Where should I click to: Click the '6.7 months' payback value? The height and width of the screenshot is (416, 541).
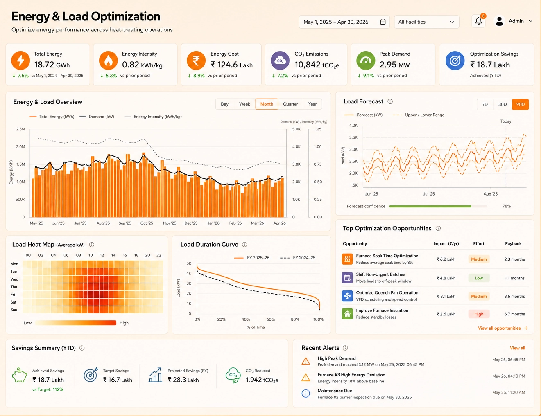click(514, 314)
